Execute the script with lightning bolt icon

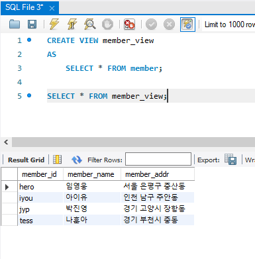pos(54,25)
